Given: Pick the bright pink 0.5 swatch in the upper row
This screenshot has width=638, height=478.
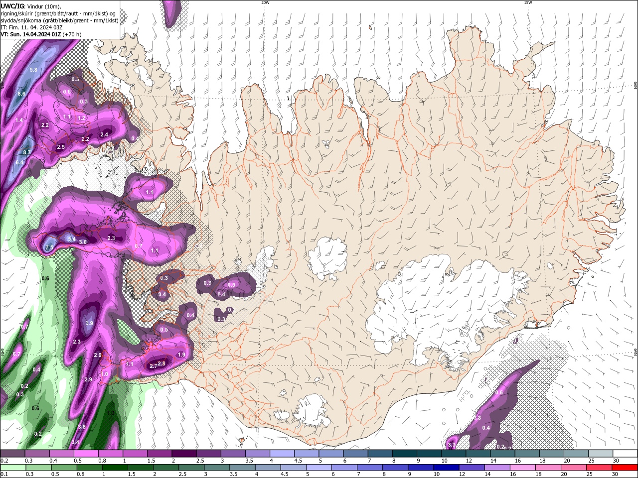Looking at the screenshot, I should click(x=86, y=454).
